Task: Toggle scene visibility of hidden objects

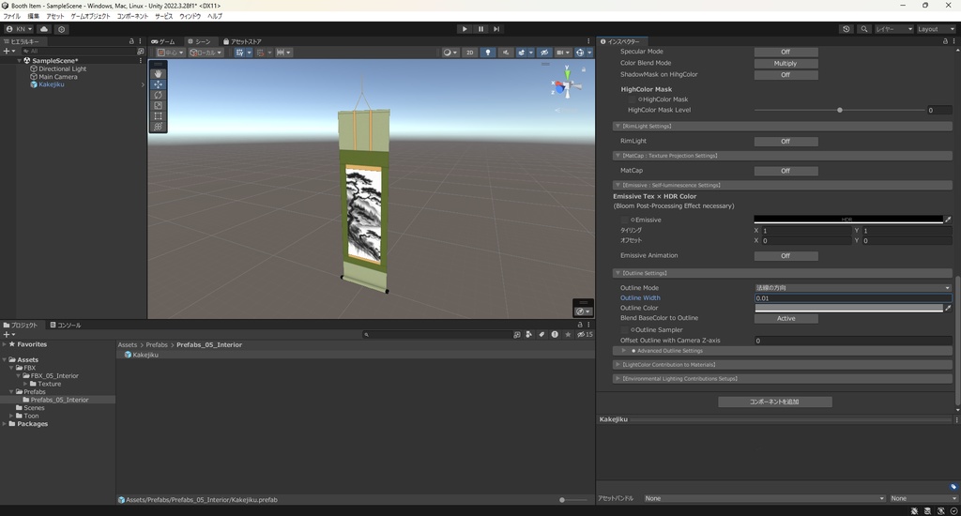Action: tap(543, 53)
